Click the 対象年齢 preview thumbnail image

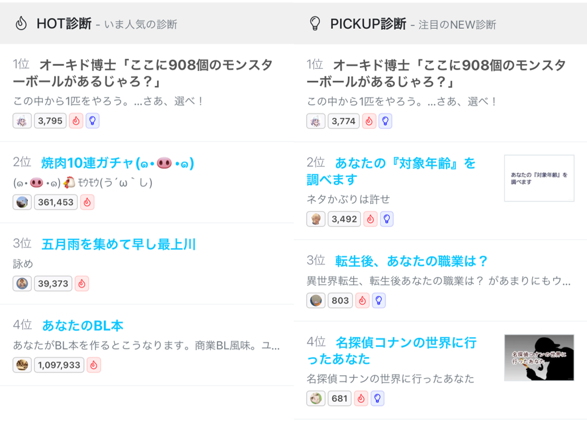coord(539,178)
